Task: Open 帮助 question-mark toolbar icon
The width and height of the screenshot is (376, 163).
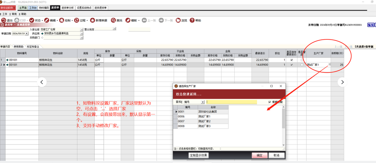Action: click(x=192, y=20)
